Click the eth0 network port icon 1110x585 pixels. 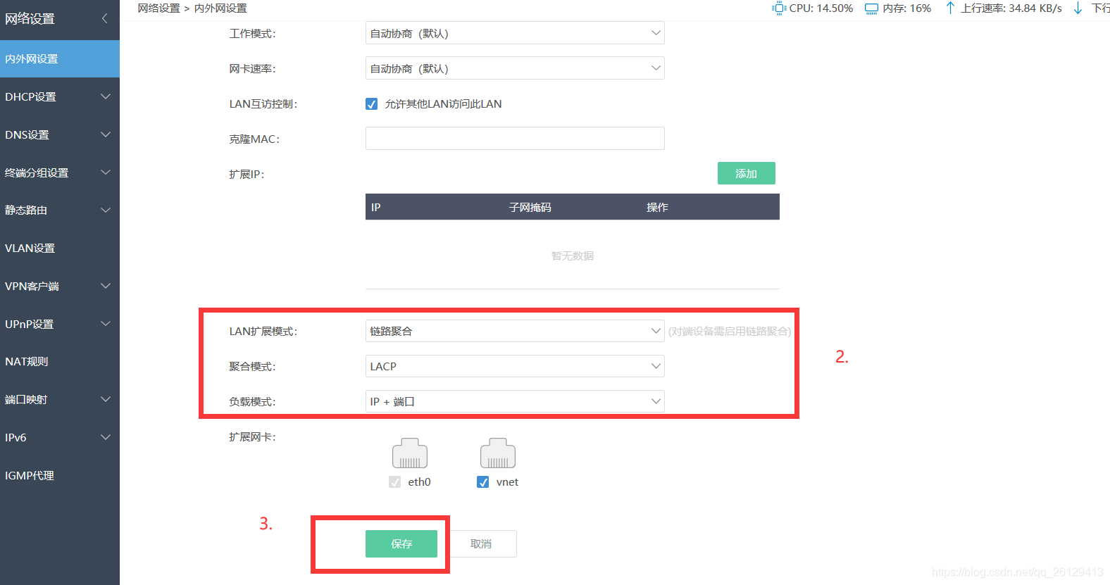point(410,453)
